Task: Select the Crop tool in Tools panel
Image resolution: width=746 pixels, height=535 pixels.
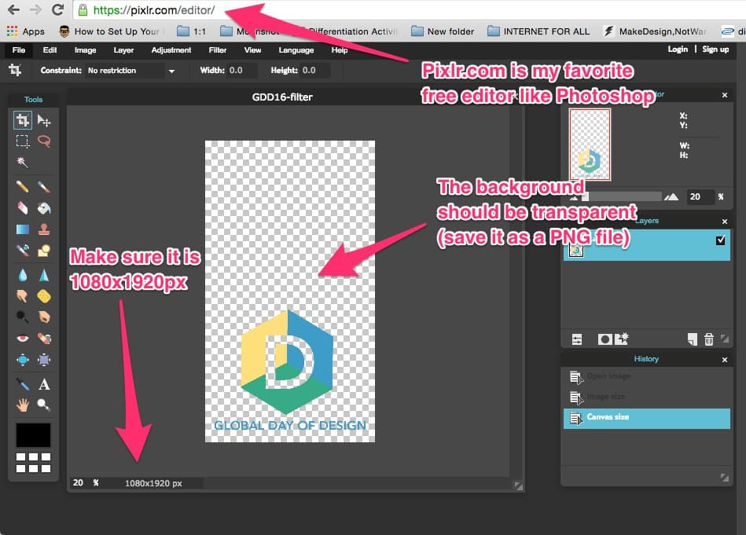Action: point(22,120)
